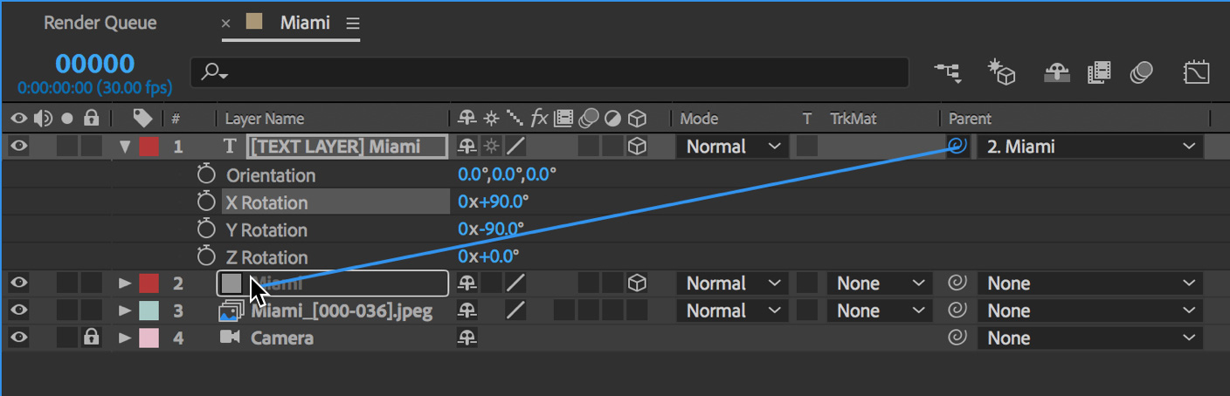This screenshot has width=1230, height=396.
Task: Open the Miami panel menu
Action: pyautogui.click(x=352, y=23)
